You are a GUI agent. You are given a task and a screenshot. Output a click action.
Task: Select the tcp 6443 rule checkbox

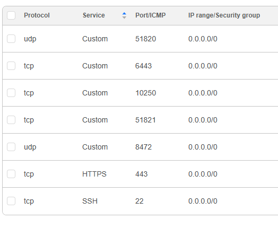[11, 66]
